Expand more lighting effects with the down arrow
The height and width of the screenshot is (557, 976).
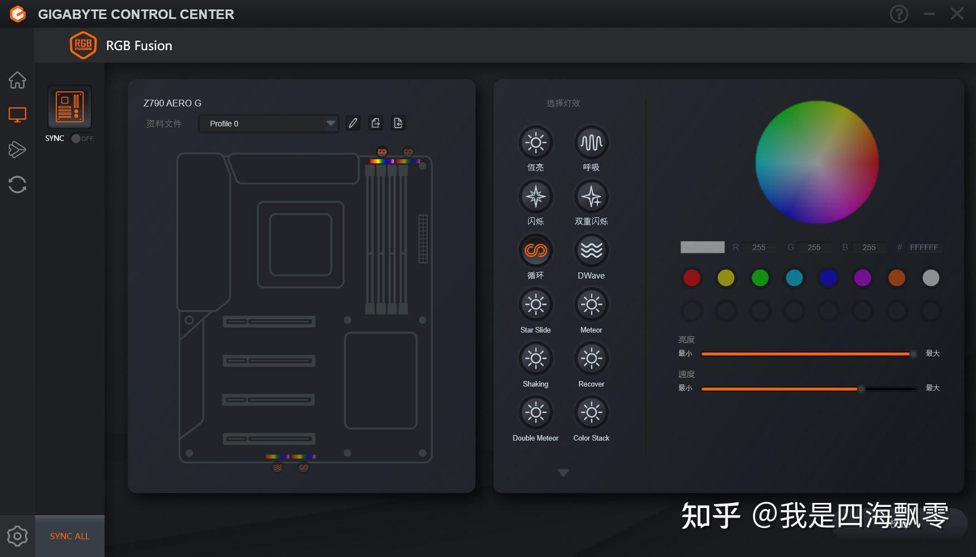(563, 472)
